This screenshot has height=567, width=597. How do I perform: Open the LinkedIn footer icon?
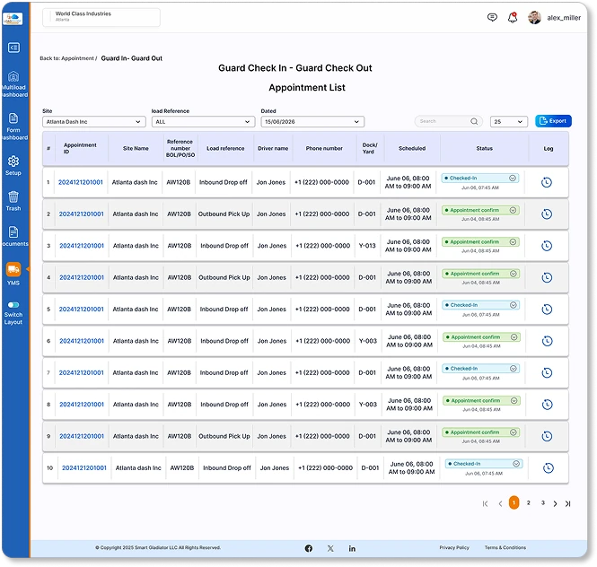tap(352, 548)
